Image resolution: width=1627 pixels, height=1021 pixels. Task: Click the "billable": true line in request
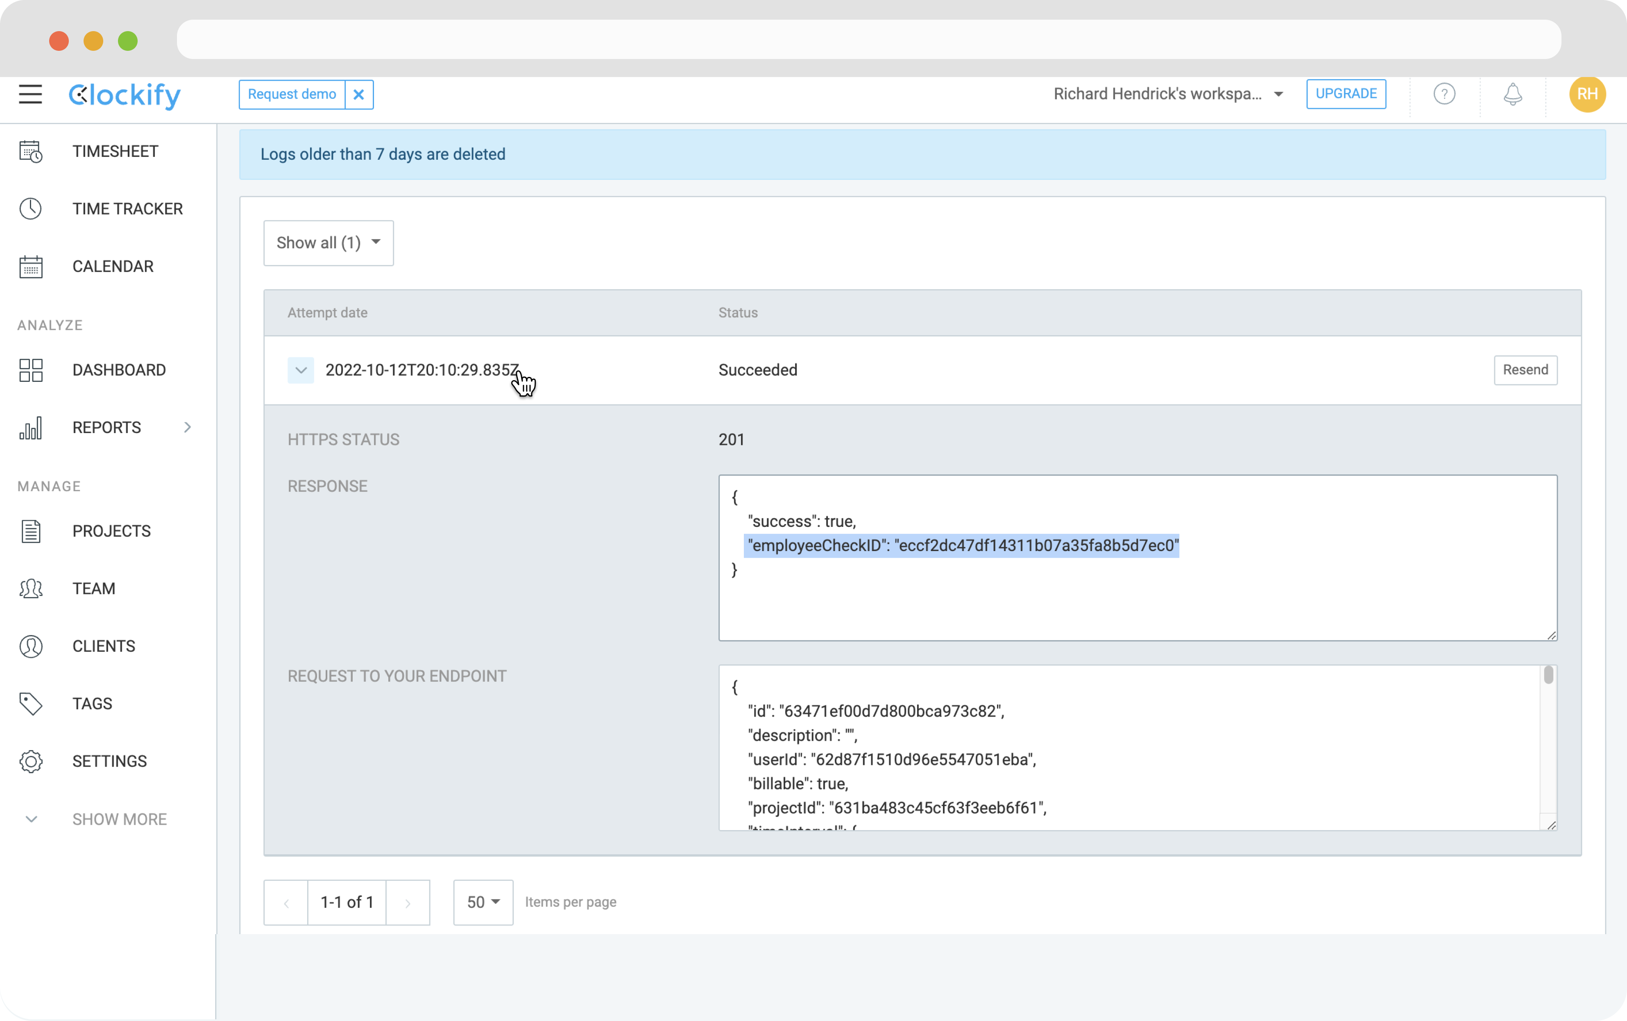click(798, 784)
